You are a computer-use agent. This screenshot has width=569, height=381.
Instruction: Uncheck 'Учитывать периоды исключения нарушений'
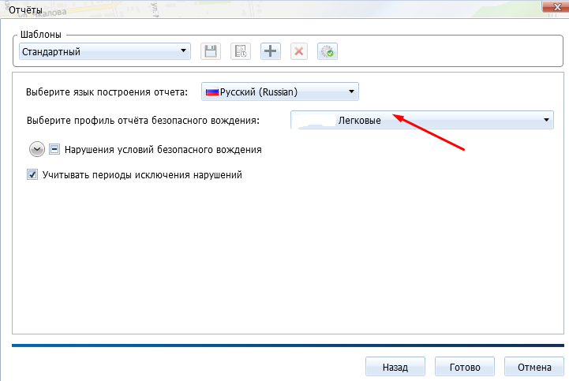[x=33, y=175]
